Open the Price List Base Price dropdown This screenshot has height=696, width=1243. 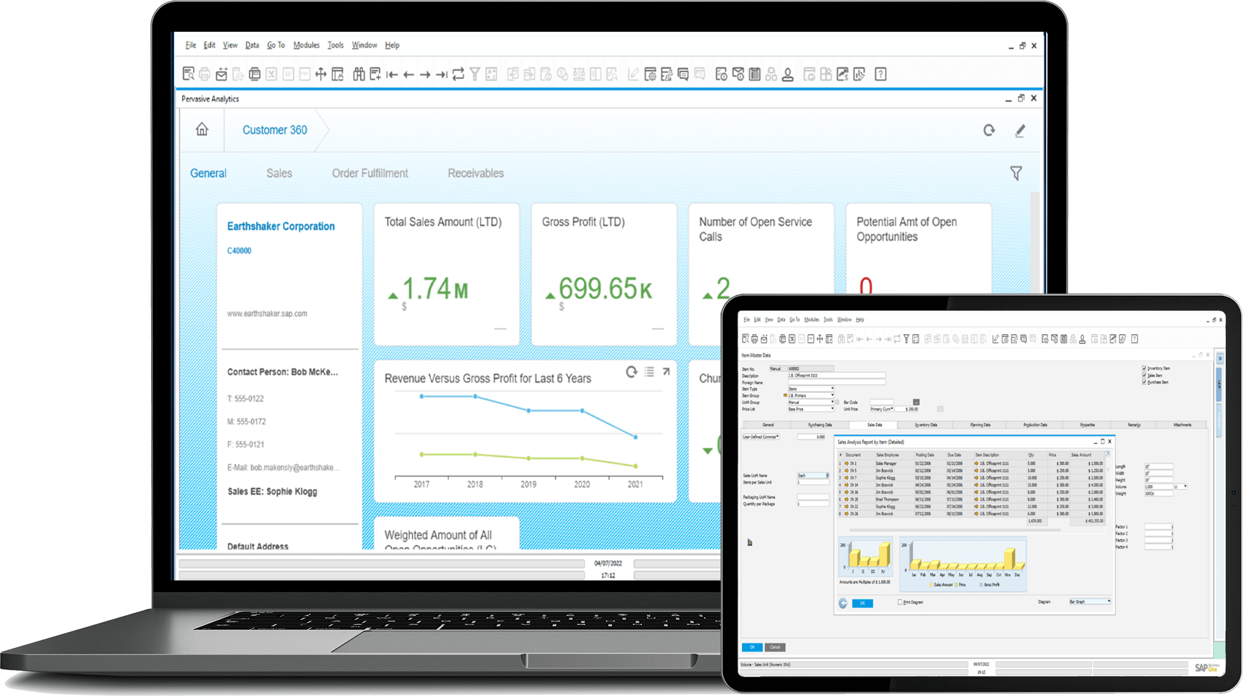[832, 409]
